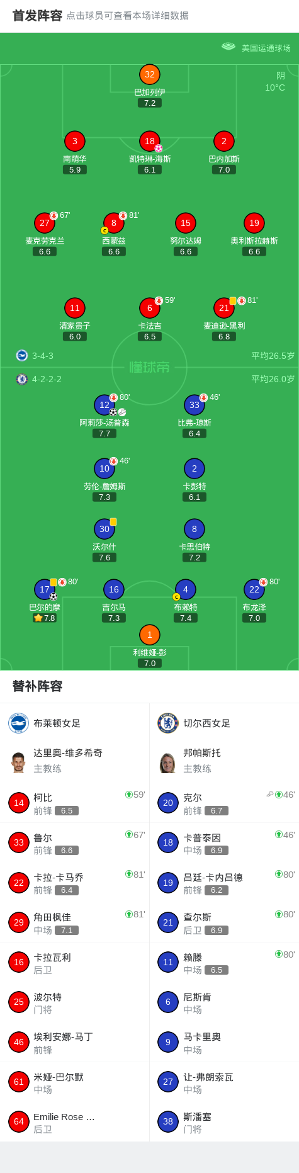
Task: Tap number 21 麦迪逊-黑利 player circle
Action: point(224,308)
